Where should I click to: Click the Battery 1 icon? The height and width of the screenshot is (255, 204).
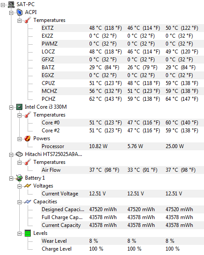[19, 178]
